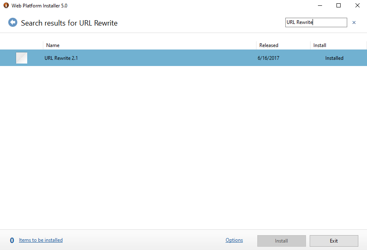Close the Web Platform Installer window

pyautogui.click(x=358, y=5)
